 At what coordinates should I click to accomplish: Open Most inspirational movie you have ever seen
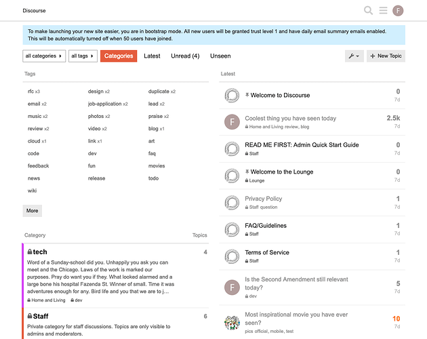pos(296,319)
